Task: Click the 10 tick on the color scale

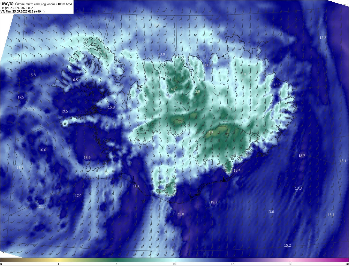Action: pos(174,264)
